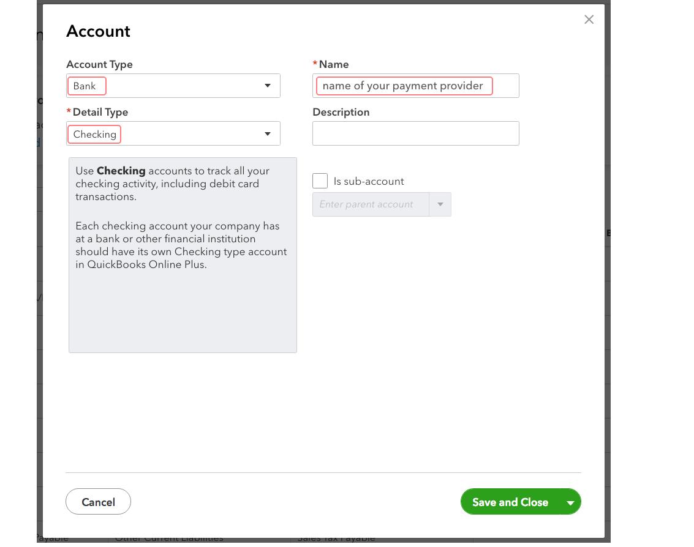
Task: Open the Detail Type dropdown showing Checking
Action: click(x=165, y=133)
